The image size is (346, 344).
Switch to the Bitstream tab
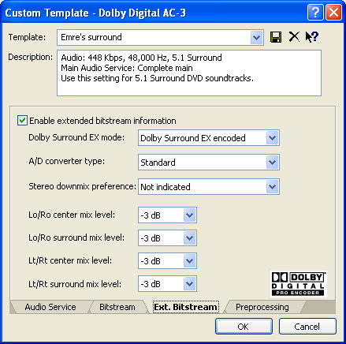117,307
